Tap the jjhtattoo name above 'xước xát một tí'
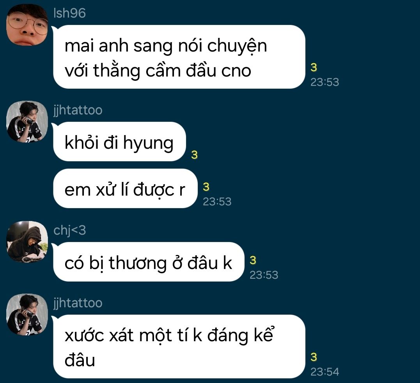 point(78,303)
